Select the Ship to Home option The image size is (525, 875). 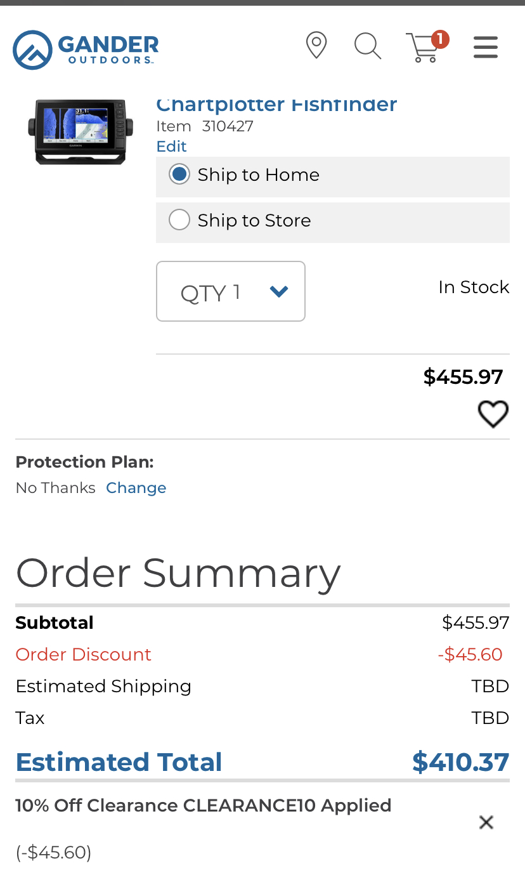pos(179,174)
